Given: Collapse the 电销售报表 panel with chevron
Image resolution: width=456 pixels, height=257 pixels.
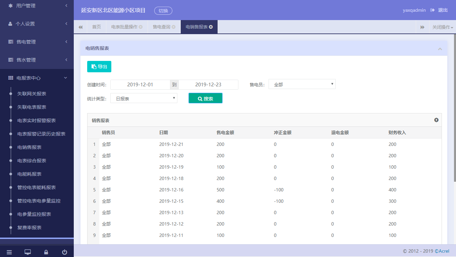Looking at the screenshot, I should click(x=440, y=49).
